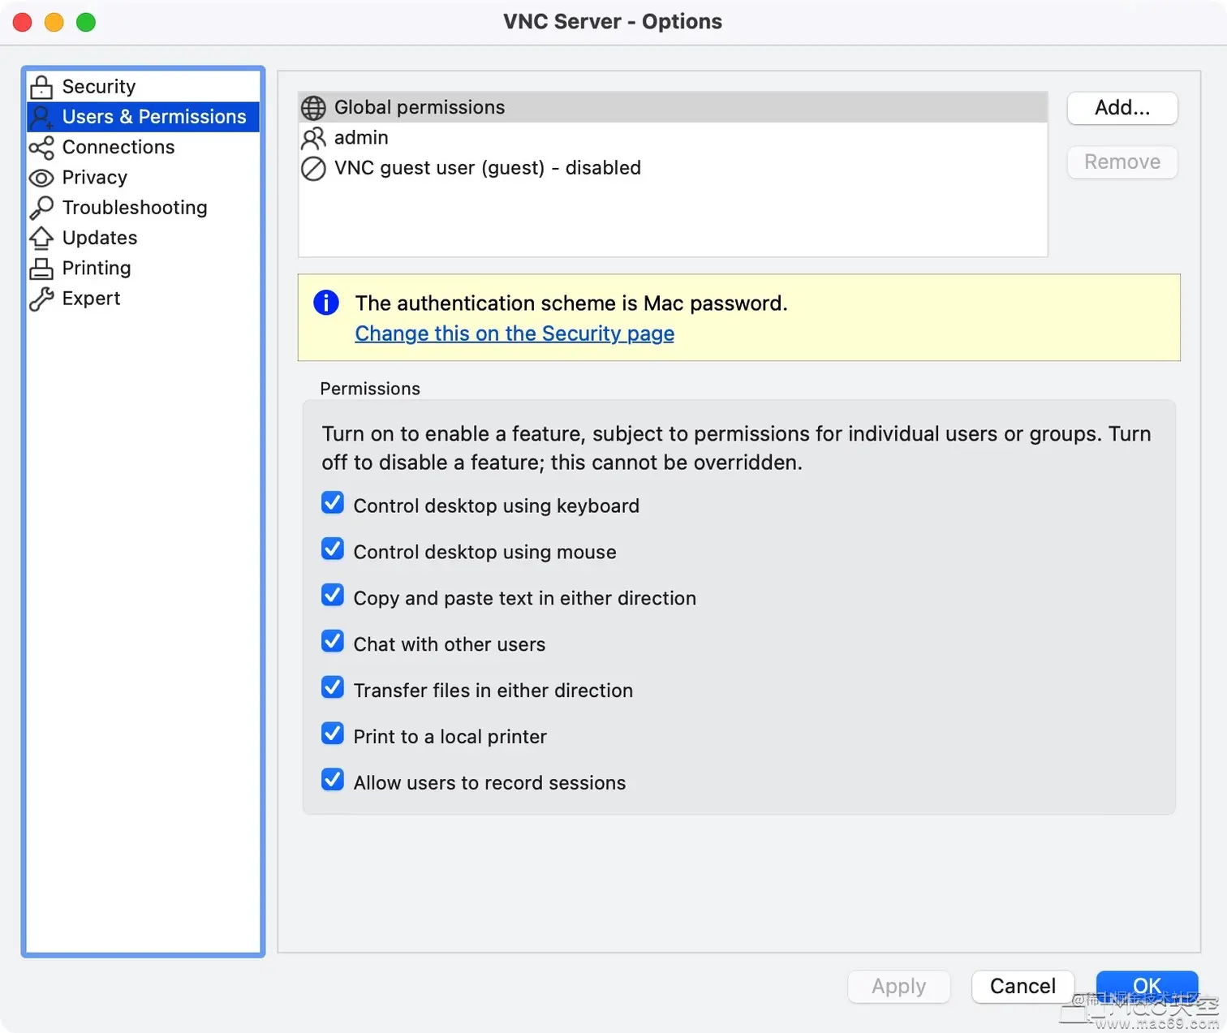1227x1033 pixels.
Task: Click the Privacy eye icon
Action: [41, 178]
